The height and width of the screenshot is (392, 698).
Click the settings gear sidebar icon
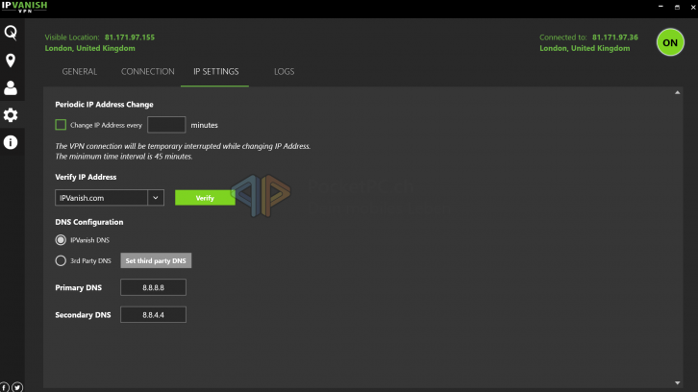click(x=11, y=115)
